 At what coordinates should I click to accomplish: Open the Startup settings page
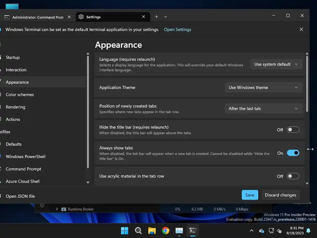43,57
